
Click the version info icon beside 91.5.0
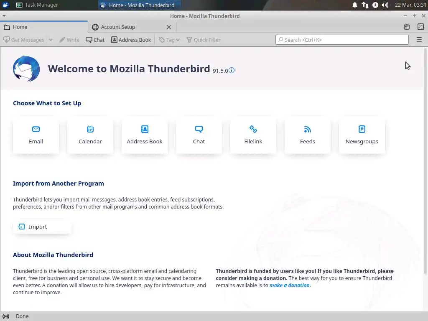[x=232, y=70]
